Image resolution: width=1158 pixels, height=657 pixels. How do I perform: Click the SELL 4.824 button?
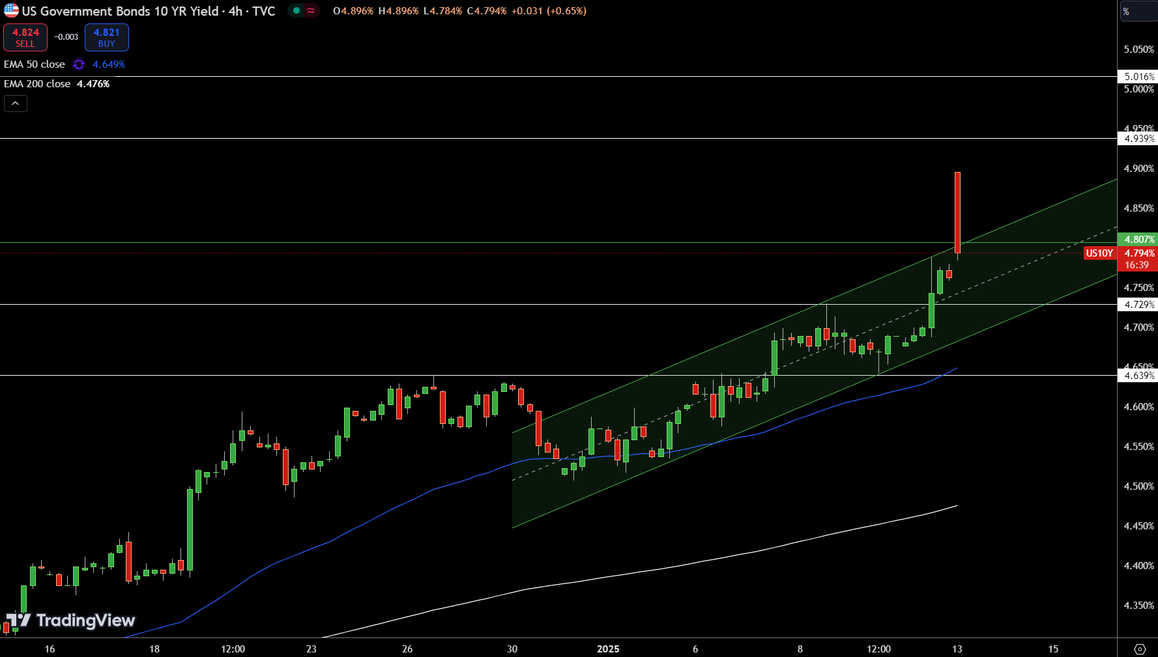25,38
